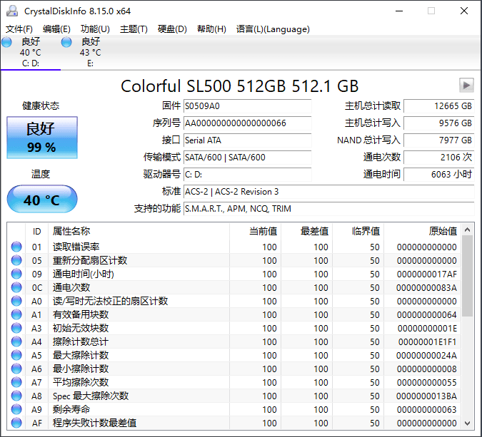
Task: Close the CrystalDiskInfo window
Action: pos(464,11)
